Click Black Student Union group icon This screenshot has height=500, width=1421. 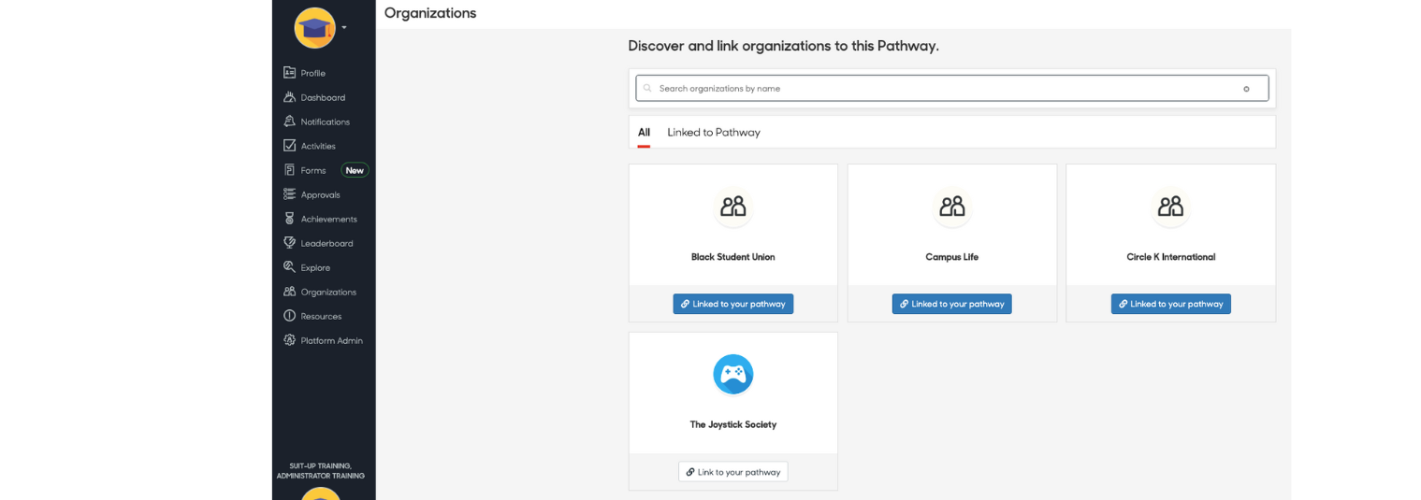(x=733, y=207)
